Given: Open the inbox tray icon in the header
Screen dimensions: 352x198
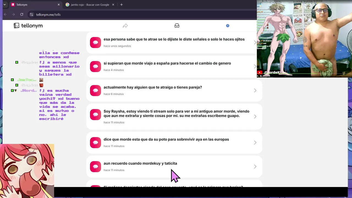Looking at the screenshot, I should point(177,26).
